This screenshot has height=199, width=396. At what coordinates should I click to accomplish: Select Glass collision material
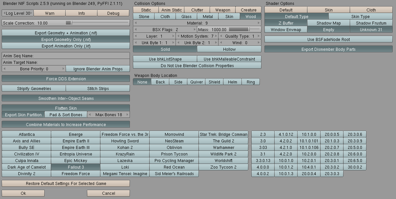(x=186, y=16)
